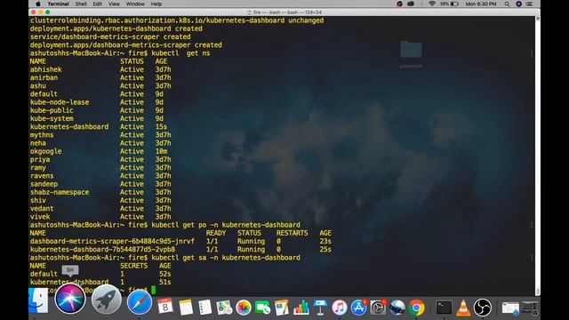Click the 'vedant' namespace text
The image size is (569, 320).
pos(42,209)
